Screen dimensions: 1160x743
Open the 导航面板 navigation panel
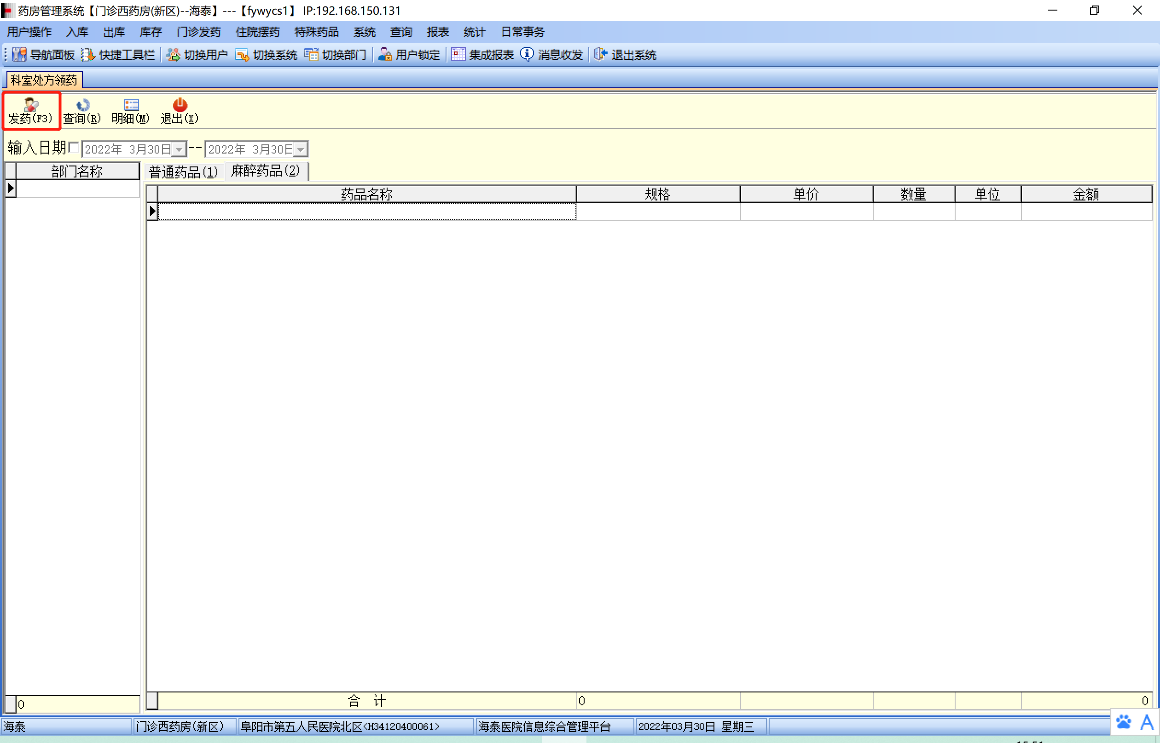click(x=43, y=55)
